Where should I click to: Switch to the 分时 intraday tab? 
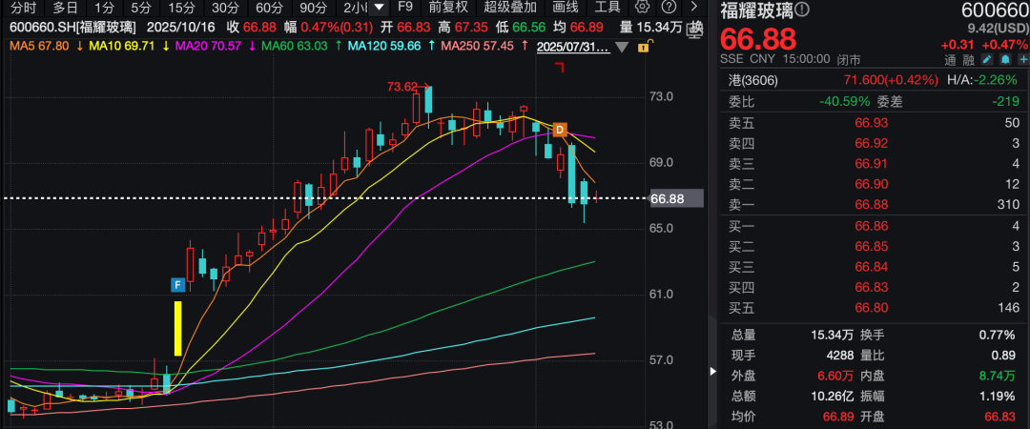coord(23,7)
